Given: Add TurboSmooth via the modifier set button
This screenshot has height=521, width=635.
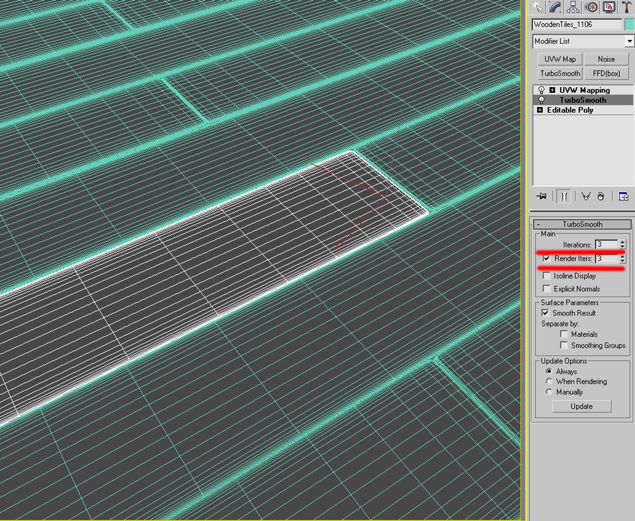Looking at the screenshot, I should coord(560,73).
